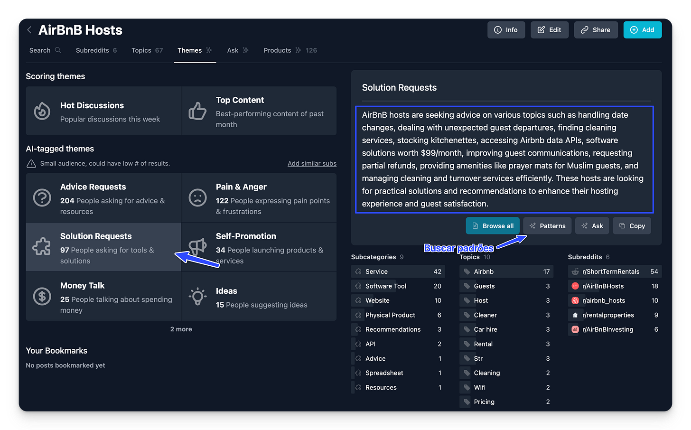Select the API subcategory
Screen dimensions: 691x430
click(x=398, y=344)
